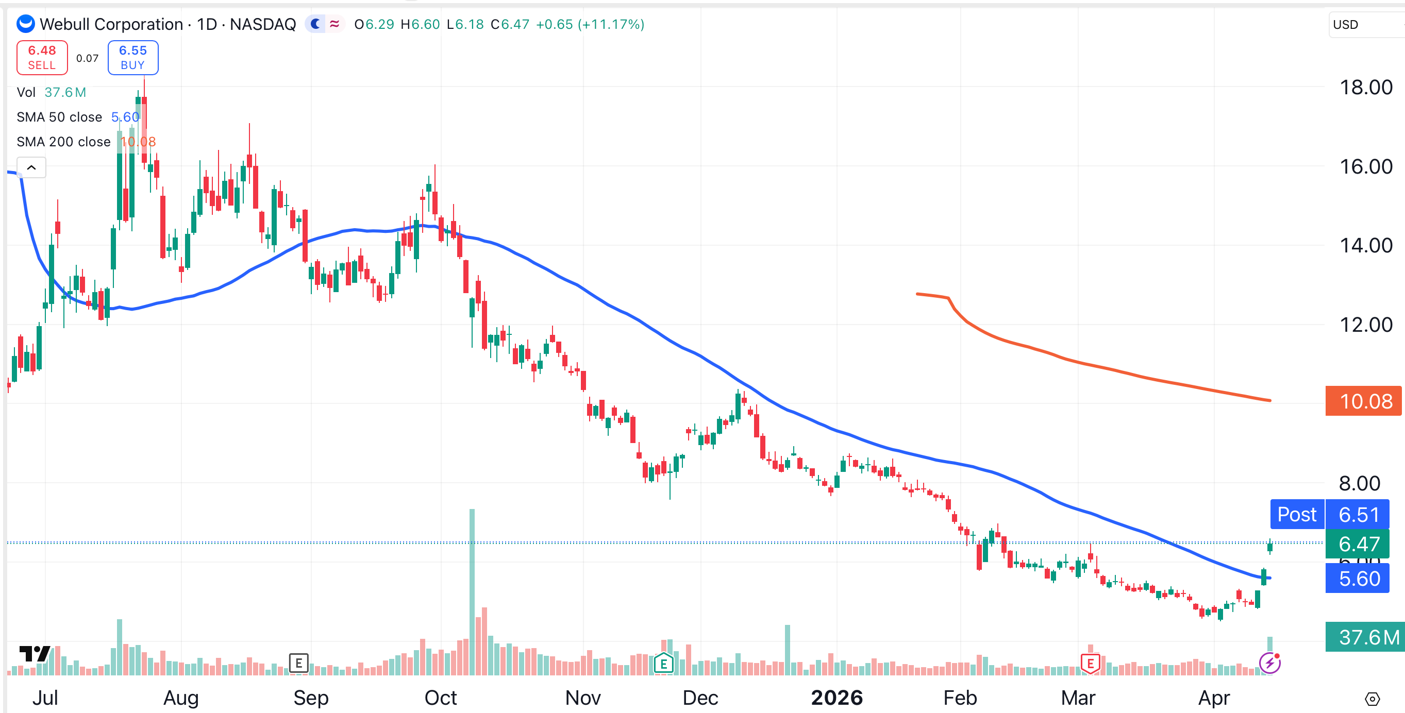Click the post-market moon session icon
Screen dimensions: 1405x713
tap(315, 24)
